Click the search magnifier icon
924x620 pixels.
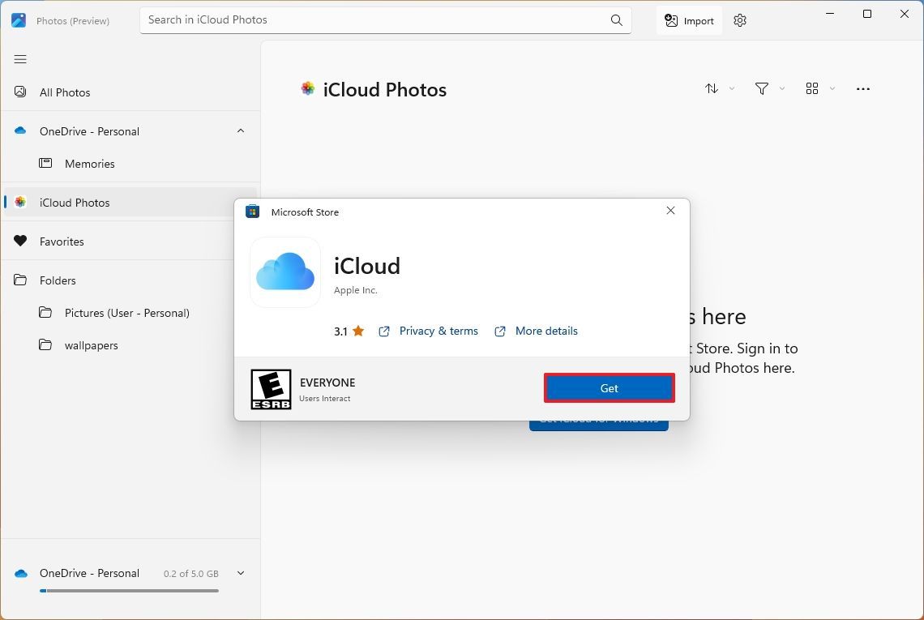pos(617,20)
